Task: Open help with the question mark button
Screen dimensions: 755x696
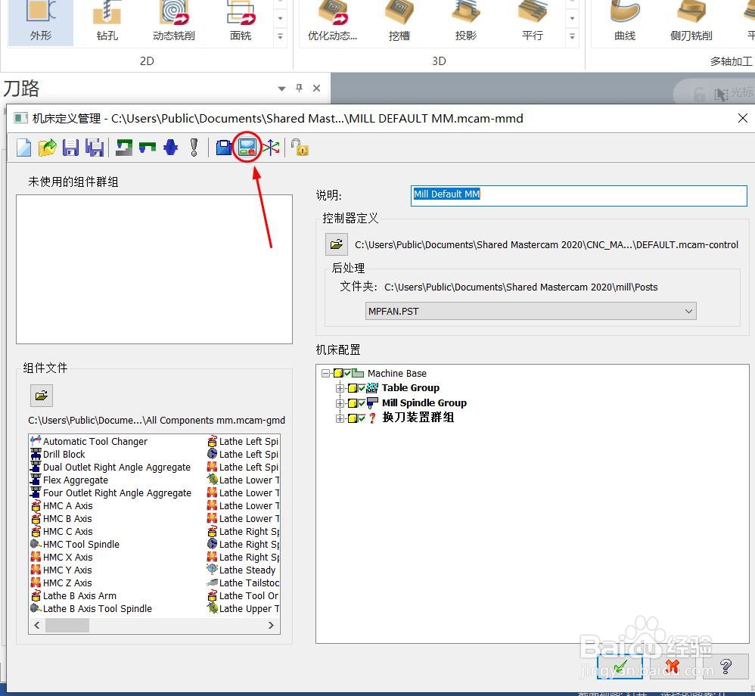Action: [725, 666]
